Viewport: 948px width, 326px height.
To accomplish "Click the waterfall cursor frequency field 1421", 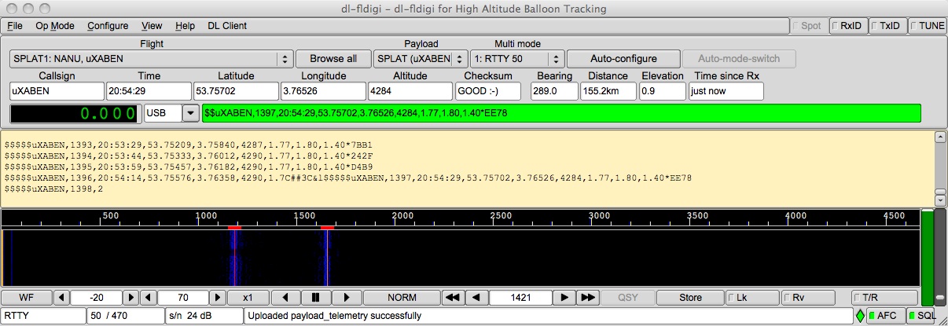I will 520,298.
